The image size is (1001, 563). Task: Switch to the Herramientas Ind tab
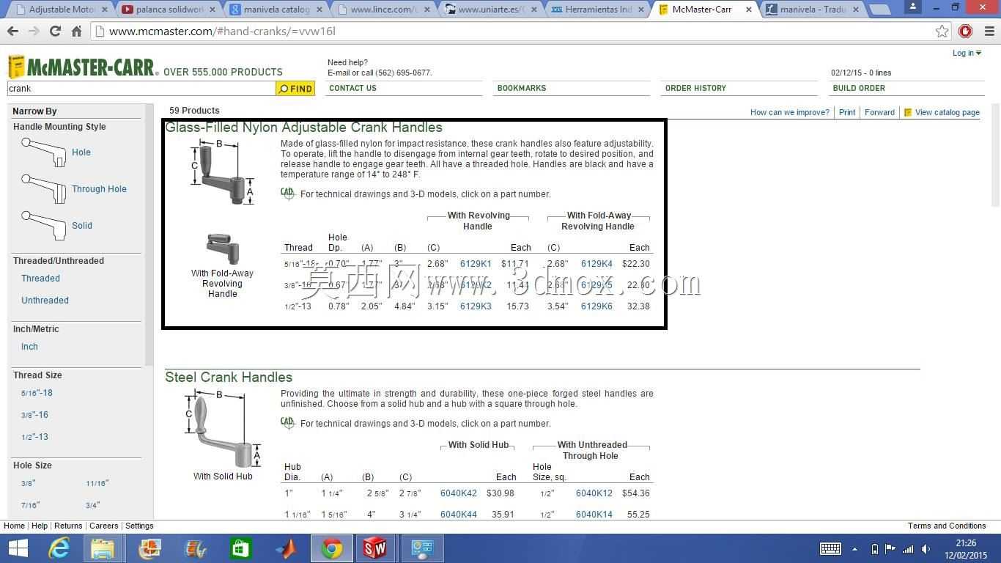coord(599,10)
